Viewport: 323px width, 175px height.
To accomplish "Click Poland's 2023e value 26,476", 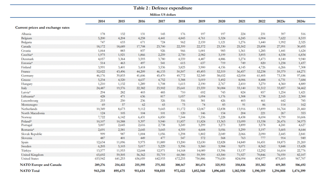I will pos(281,121).
